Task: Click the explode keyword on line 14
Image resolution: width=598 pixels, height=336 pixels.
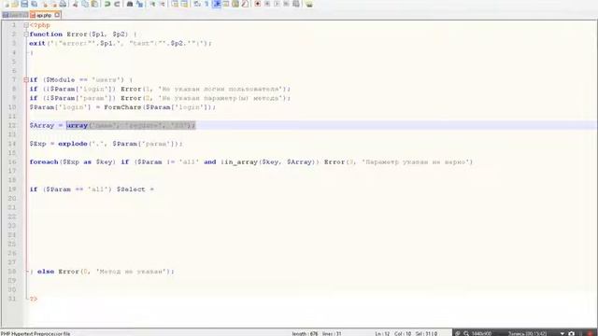Action: point(73,144)
